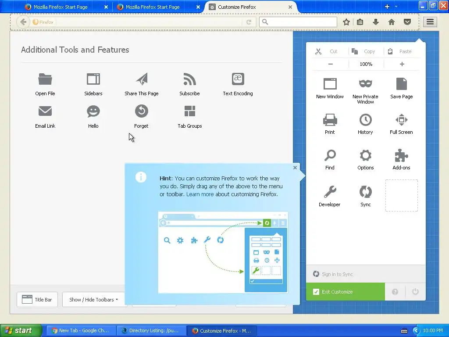Click the reload button in URL bar
This screenshot has width=449, height=337.
coord(249,22)
